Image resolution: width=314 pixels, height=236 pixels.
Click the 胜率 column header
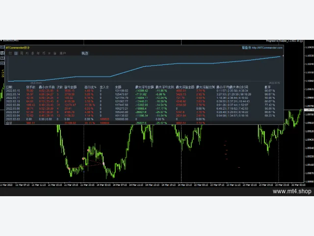pyautogui.click(x=267, y=87)
